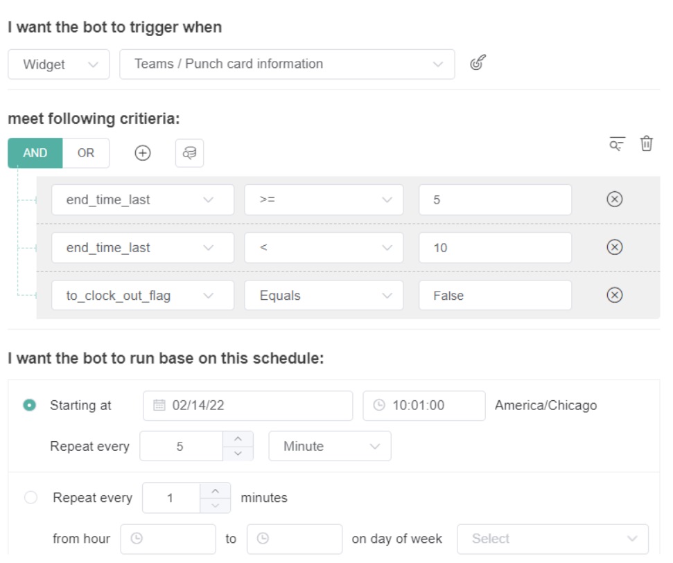Add a new criteria with plus icon
The width and height of the screenshot is (673, 563).
coord(142,153)
